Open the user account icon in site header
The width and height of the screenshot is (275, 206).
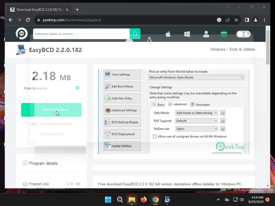(x=206, y=34)
